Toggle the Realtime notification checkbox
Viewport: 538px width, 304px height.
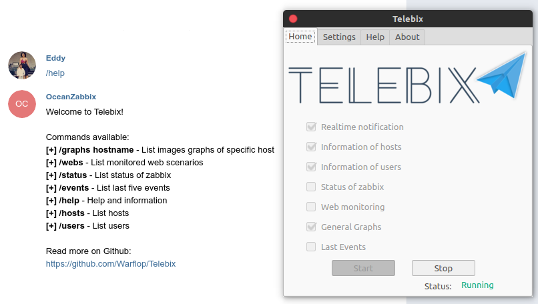click(311, 127)
